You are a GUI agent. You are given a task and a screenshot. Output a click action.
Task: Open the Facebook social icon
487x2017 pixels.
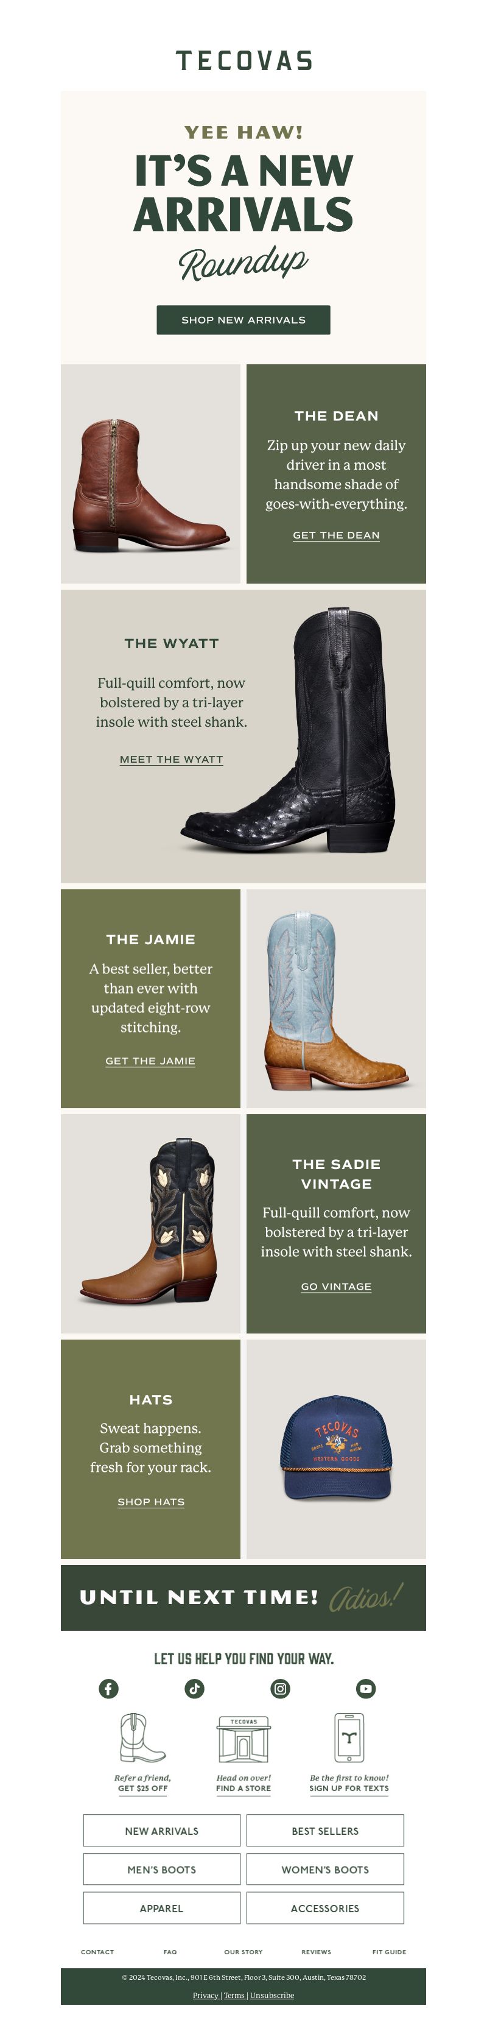[109, 1688]
